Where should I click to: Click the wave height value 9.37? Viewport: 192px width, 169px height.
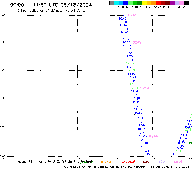click(x=126, y=39)
